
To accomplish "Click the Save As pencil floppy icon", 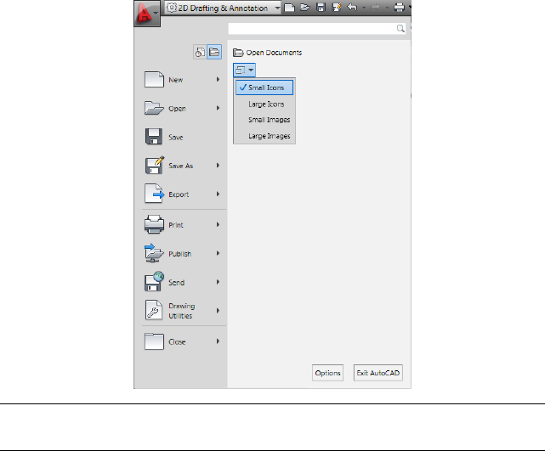I will 155,165.
